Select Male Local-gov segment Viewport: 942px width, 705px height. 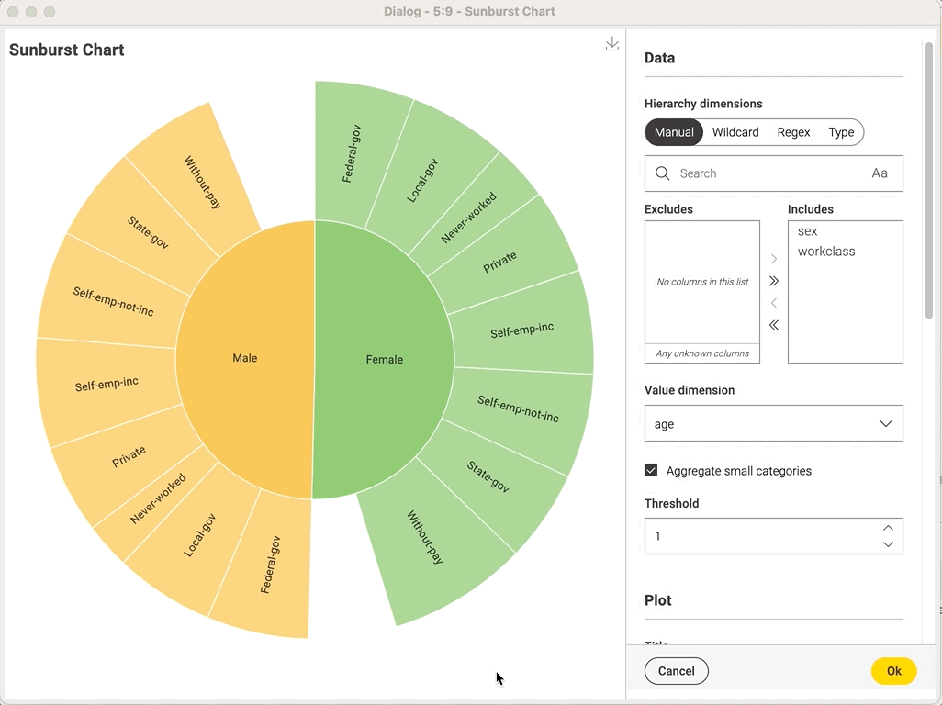pyautogui.click(x=199, y=535)
